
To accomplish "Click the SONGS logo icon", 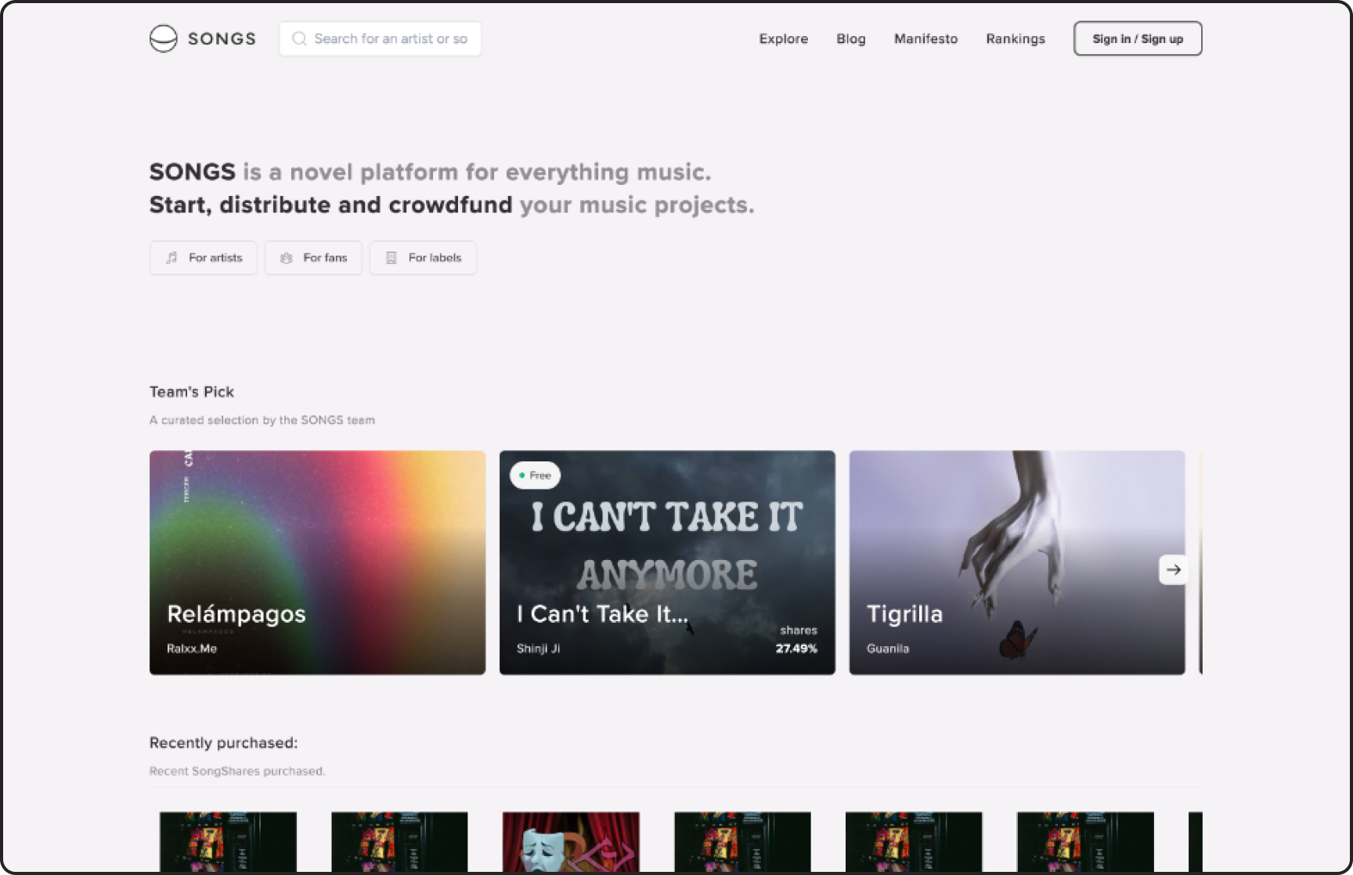I will (163, 38).
